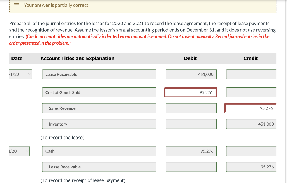Screen dimensions: 287x183
Task: Select the Lease Receivable account title field
Action: pyautogui.click(x=99, y=74)
